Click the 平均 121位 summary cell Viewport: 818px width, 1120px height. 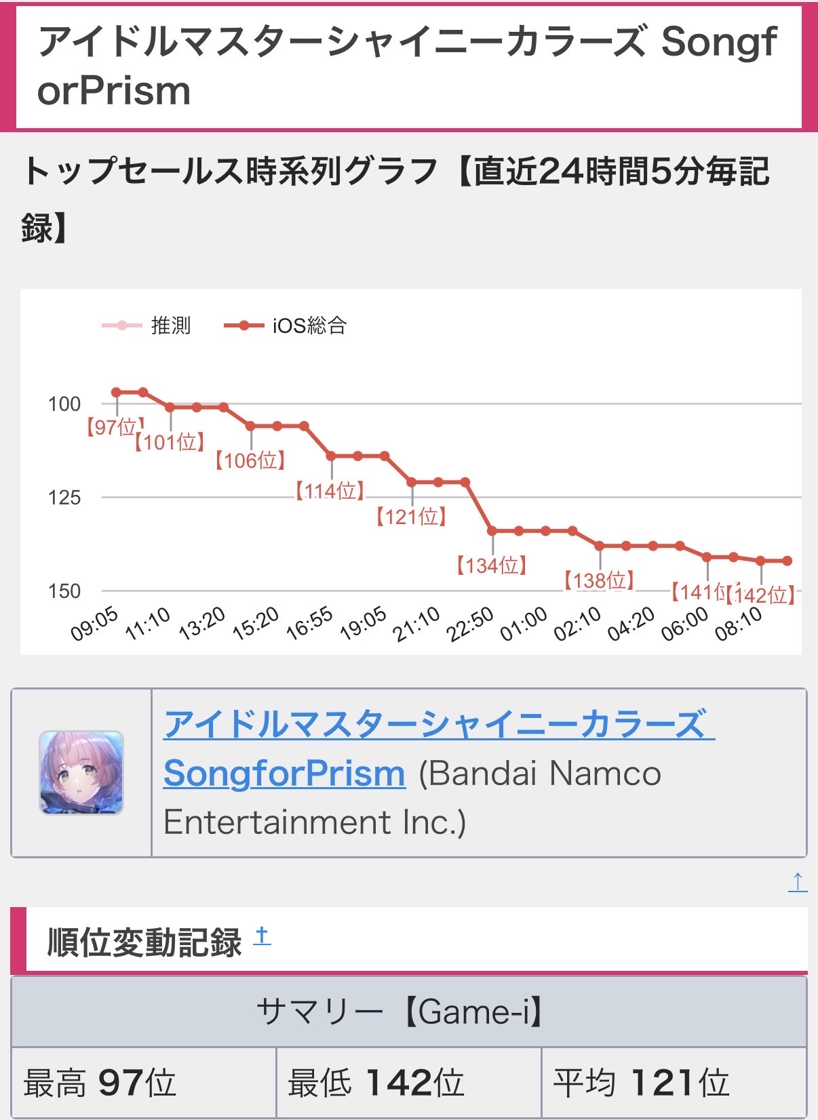click(x=674, y=1083)
